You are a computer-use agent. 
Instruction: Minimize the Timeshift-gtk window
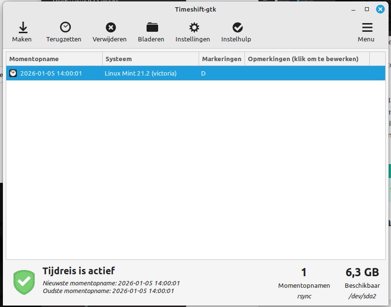coord(353,10)
